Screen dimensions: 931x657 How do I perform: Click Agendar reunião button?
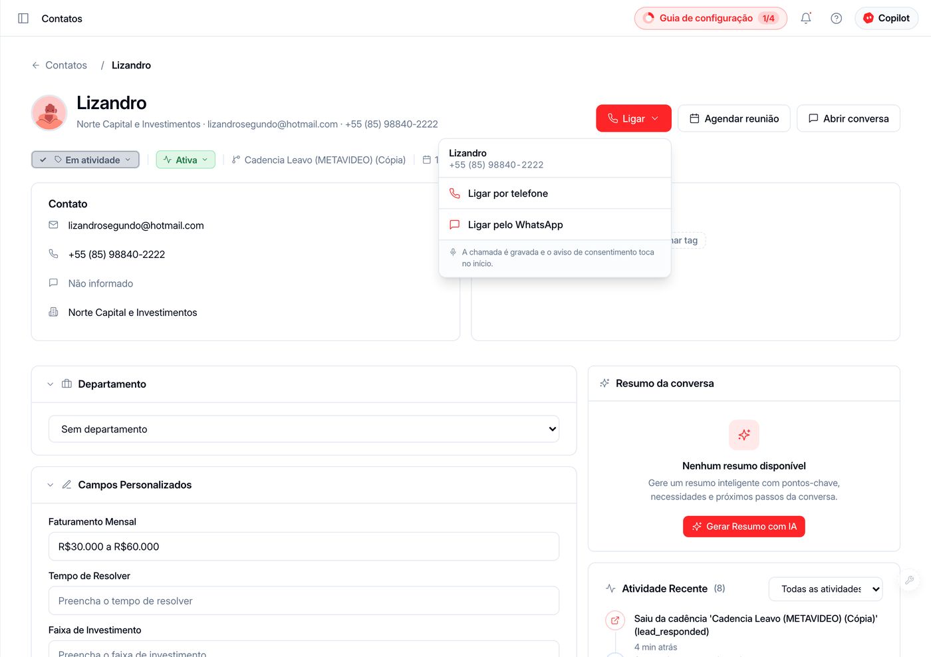734,118
